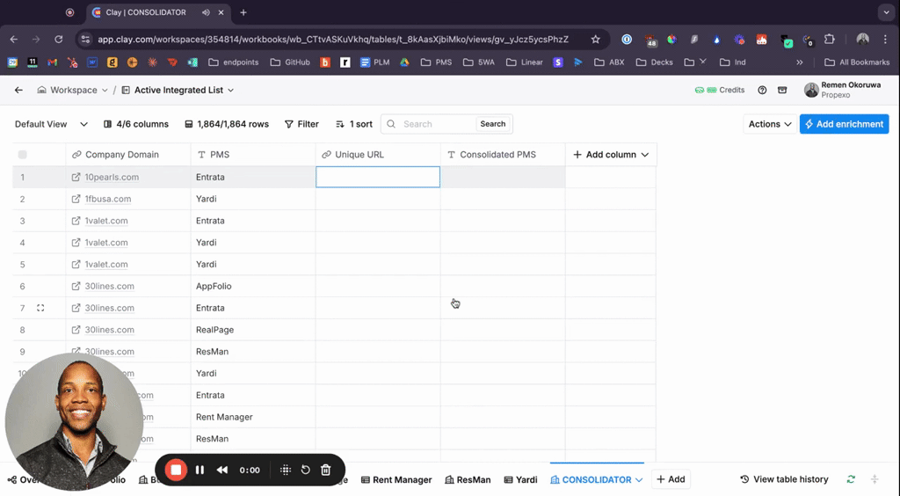
Task: Open View table history
Action: pos(784,479)
